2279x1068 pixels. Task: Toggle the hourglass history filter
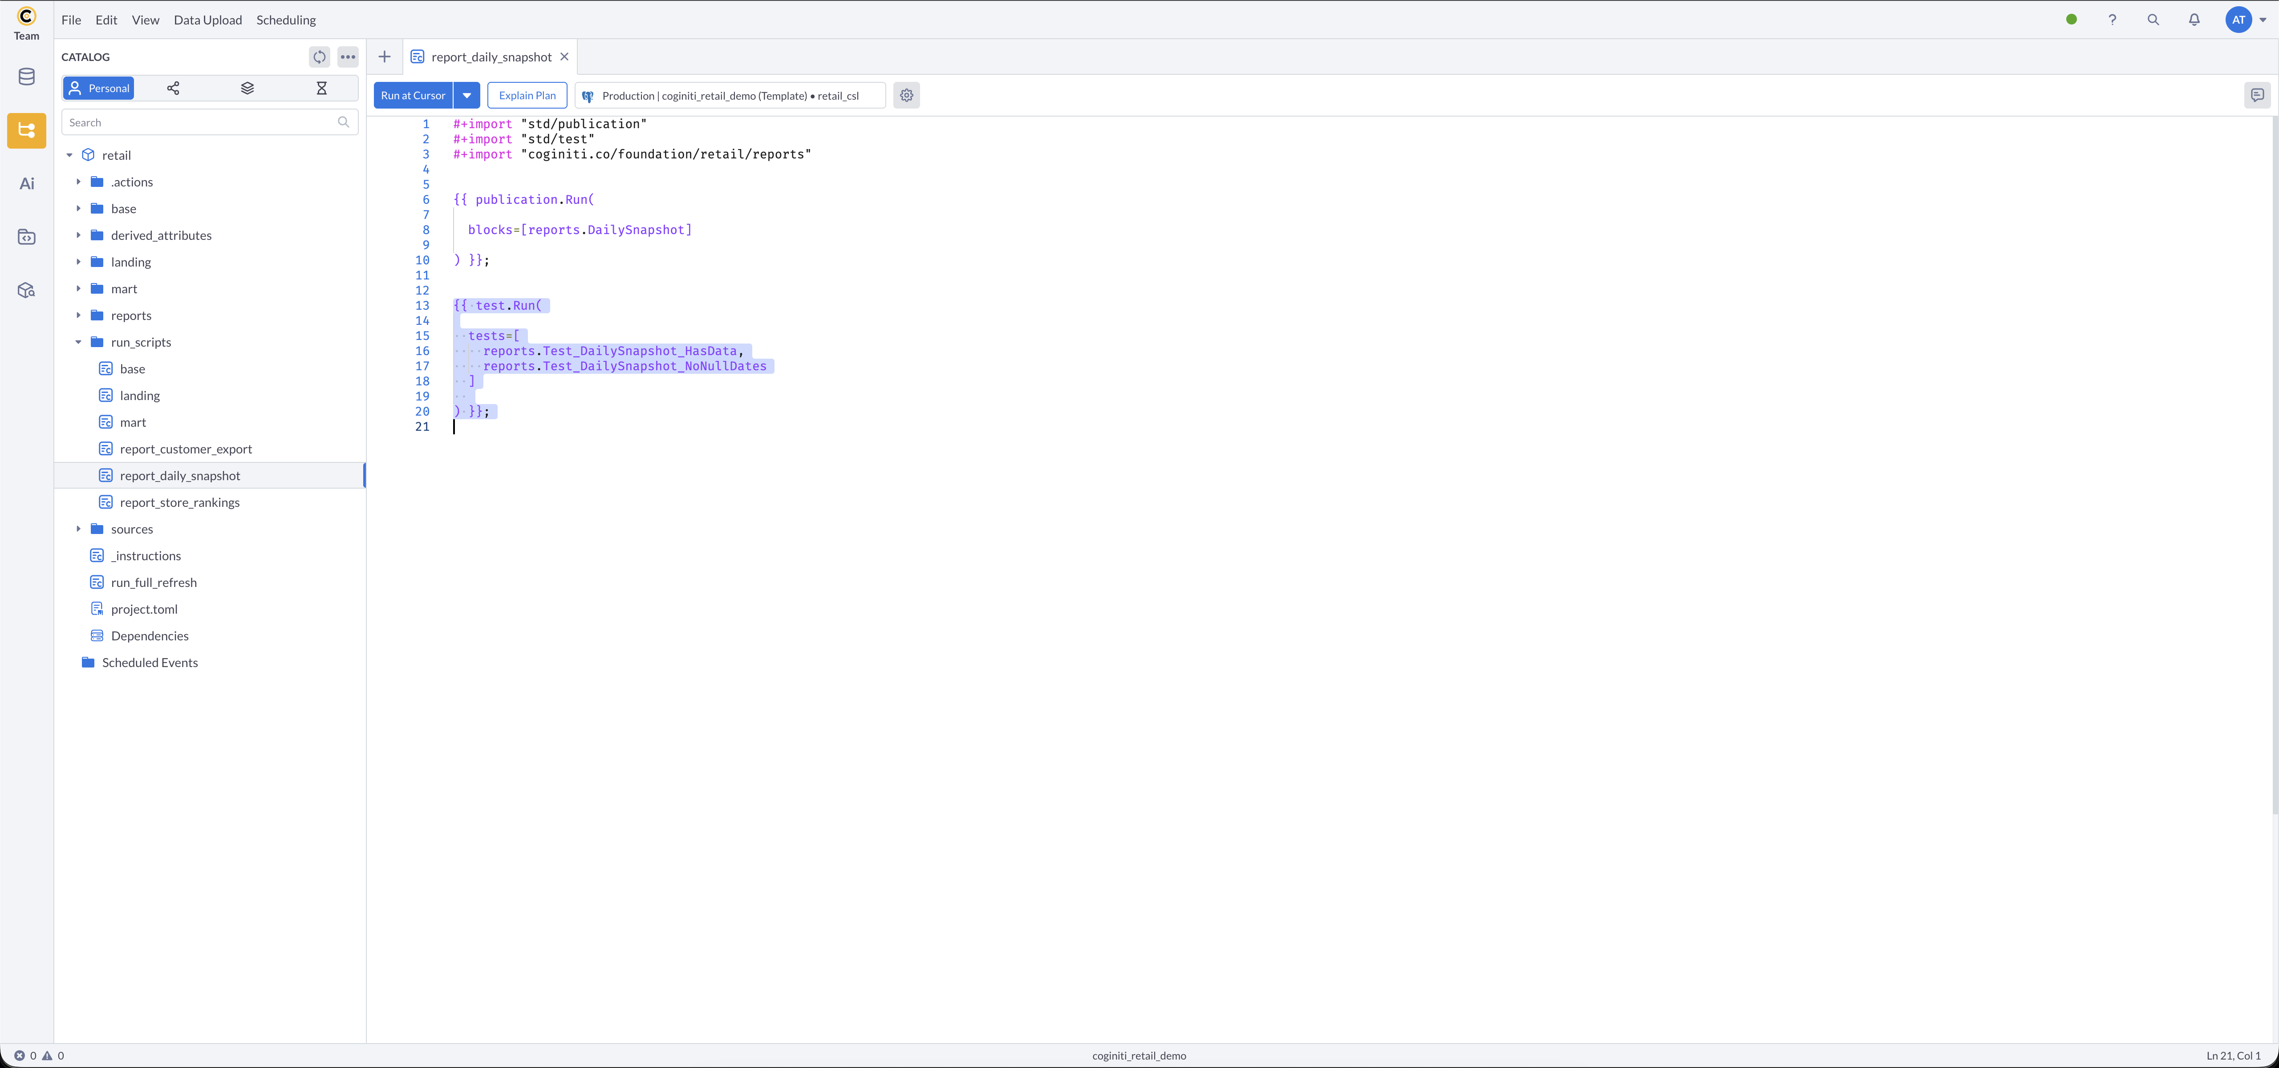(321, 89)
